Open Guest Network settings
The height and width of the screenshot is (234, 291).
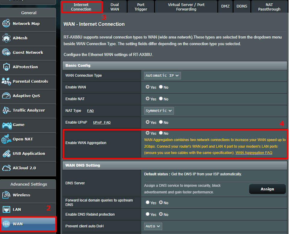28,52
